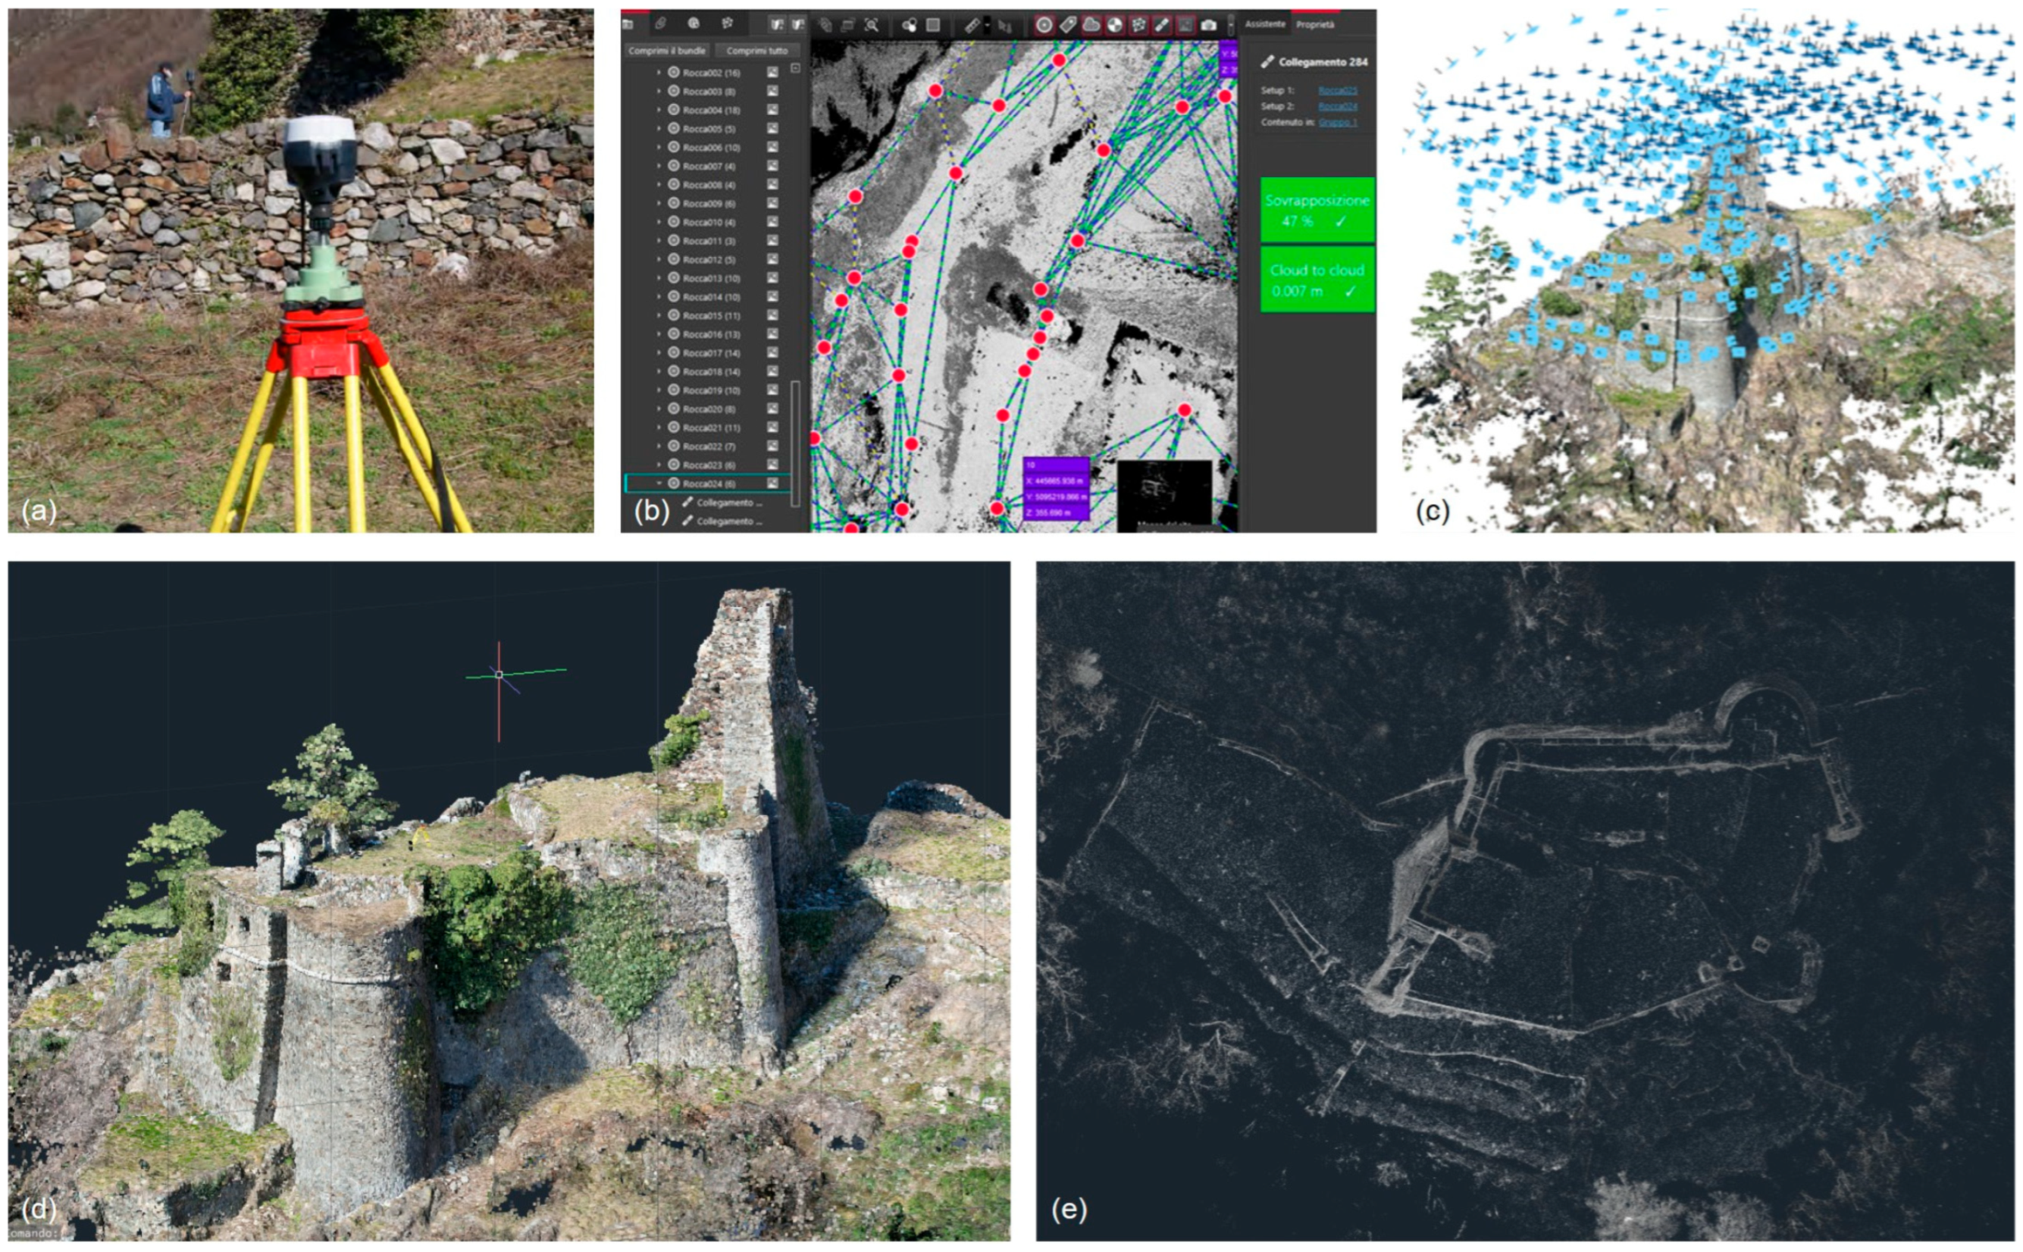This screenshot has width=2023, height=1252.
Task: Toggle image visibility for Rocca010 setup
Action: [772, 222]
